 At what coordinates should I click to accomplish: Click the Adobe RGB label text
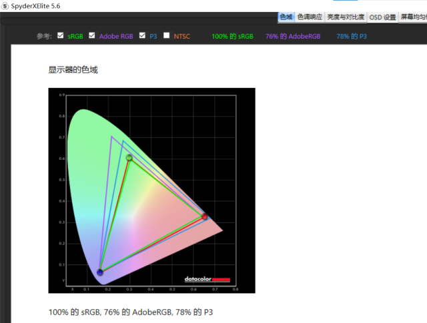tap(116, 36)
